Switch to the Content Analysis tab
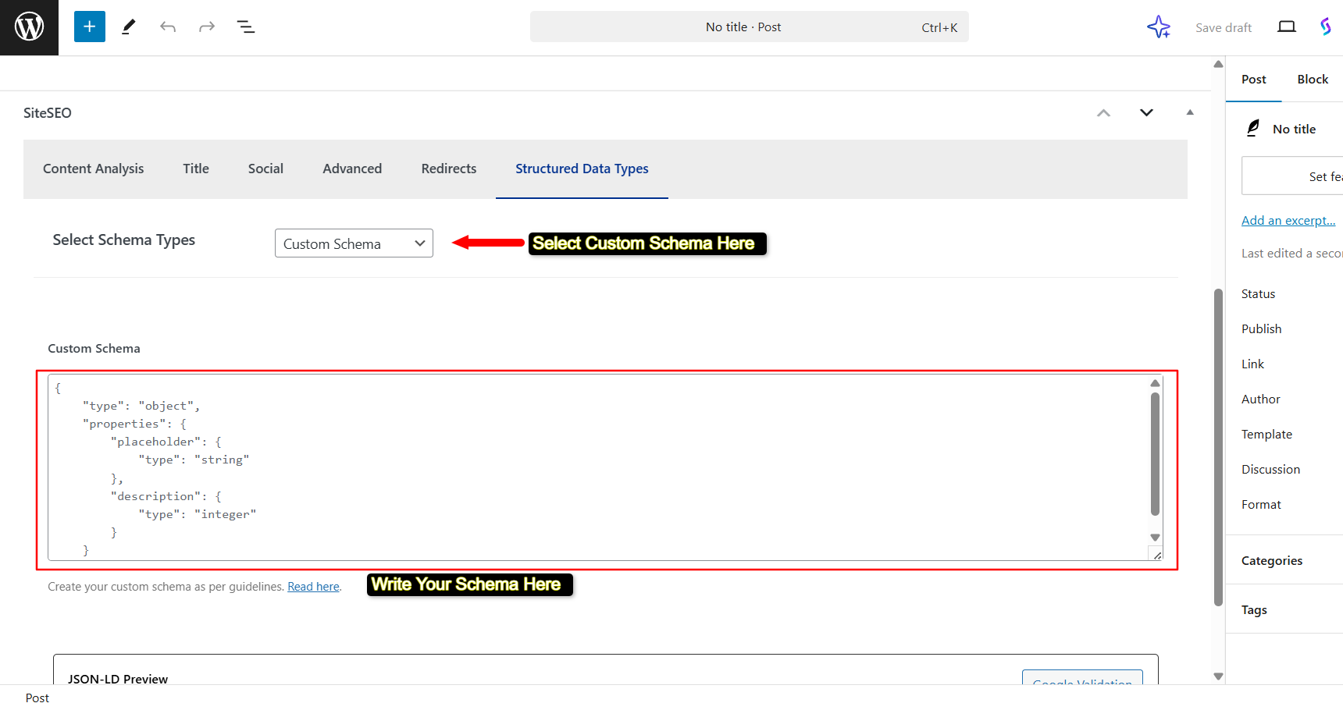1343x703 pixels. pos(93,169)
